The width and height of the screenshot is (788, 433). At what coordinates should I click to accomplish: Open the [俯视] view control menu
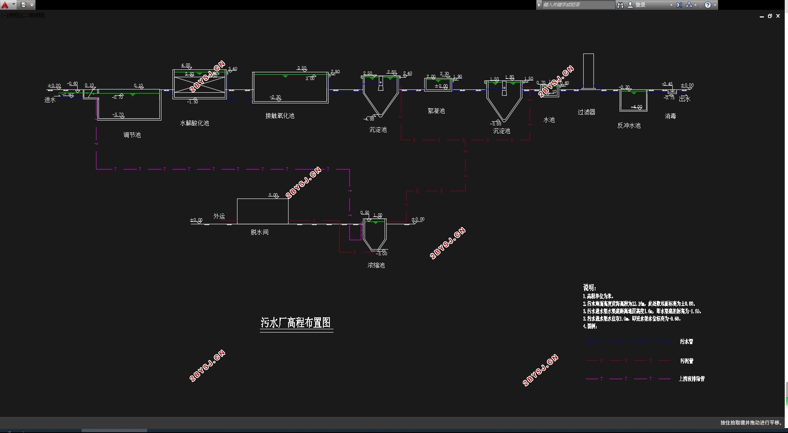pyautogui.click(x=15, y=15)
